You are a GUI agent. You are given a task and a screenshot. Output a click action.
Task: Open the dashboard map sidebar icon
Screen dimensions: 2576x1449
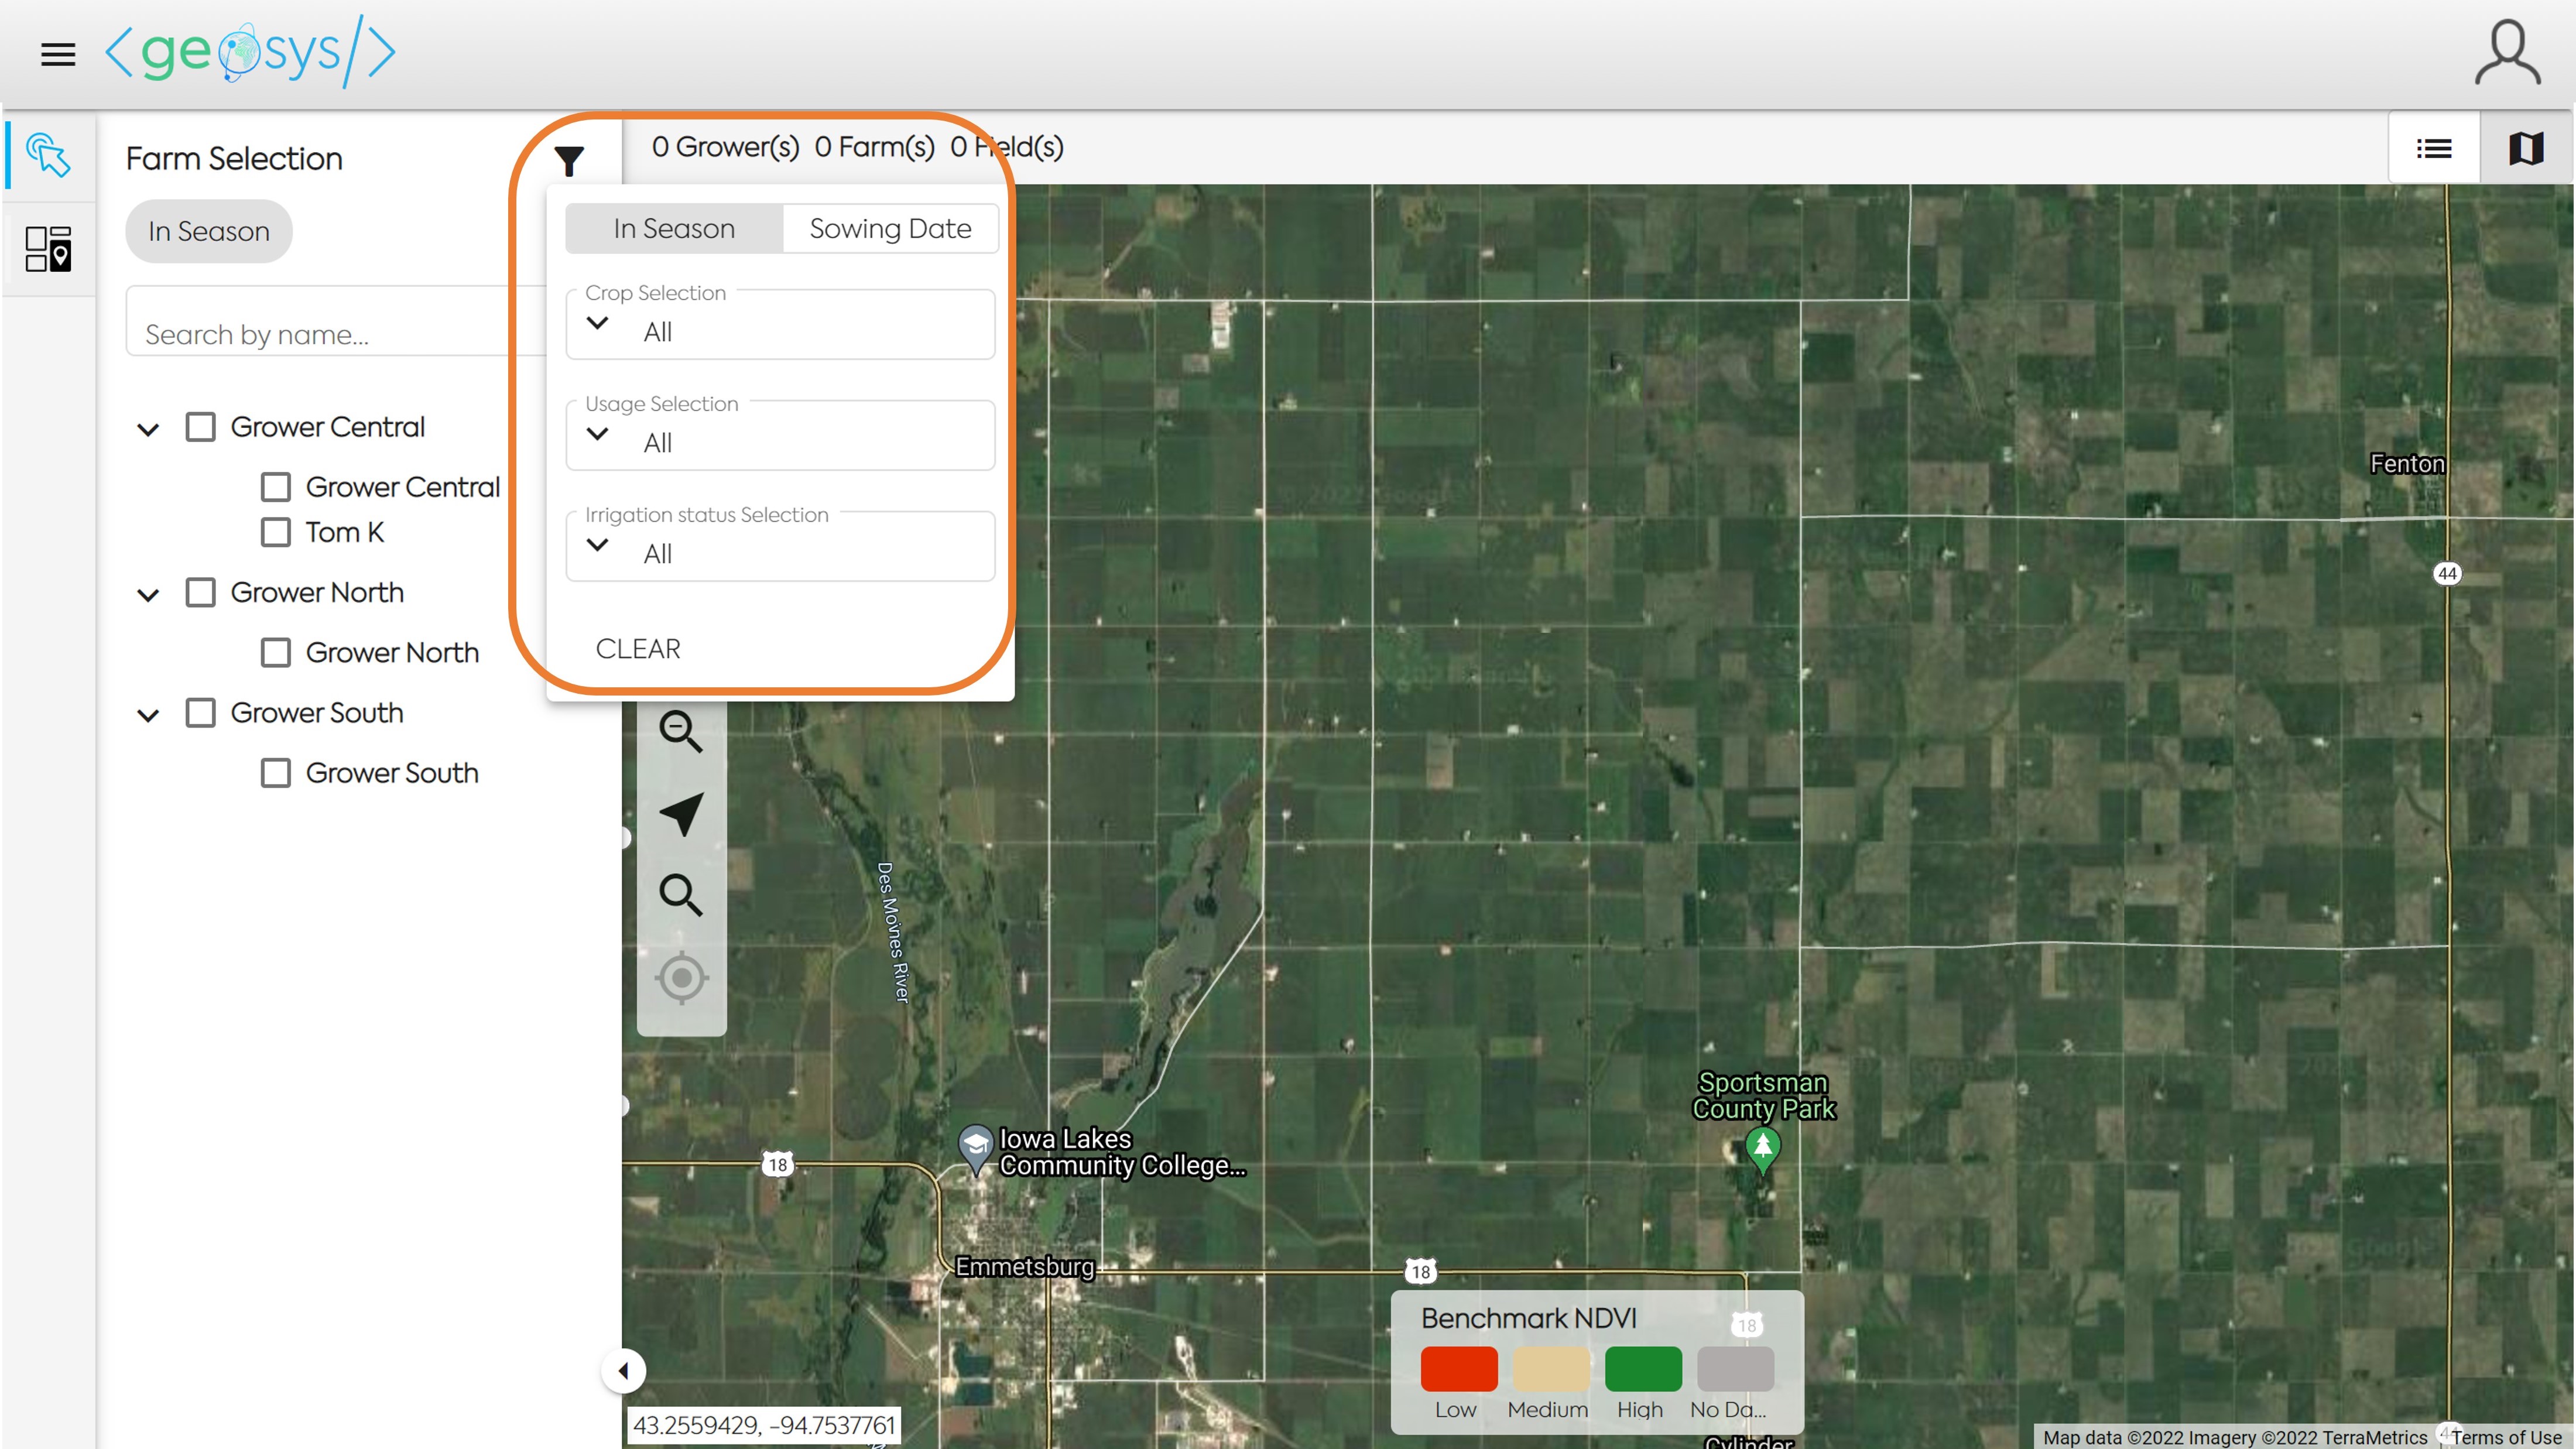click(x=48, y=249)
